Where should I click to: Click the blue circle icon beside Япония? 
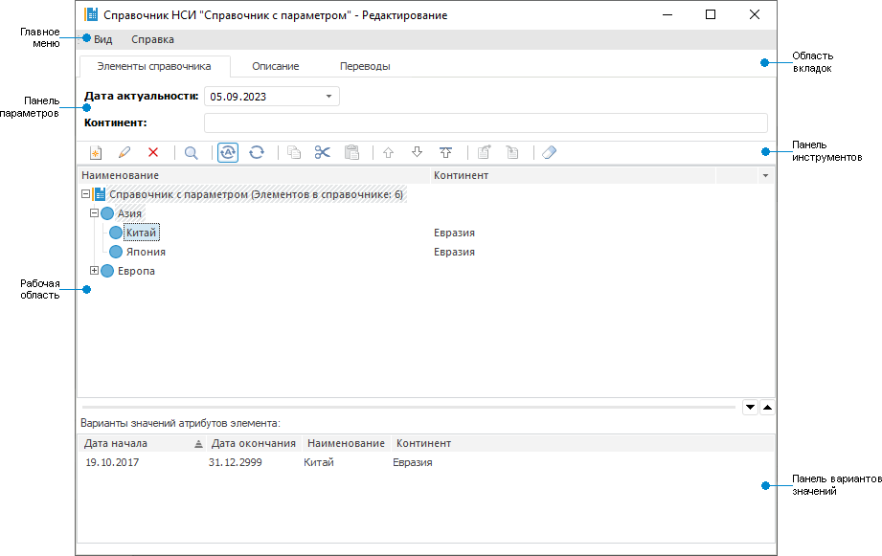(116, 252)
